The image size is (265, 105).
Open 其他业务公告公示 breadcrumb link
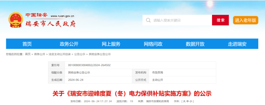100,54
